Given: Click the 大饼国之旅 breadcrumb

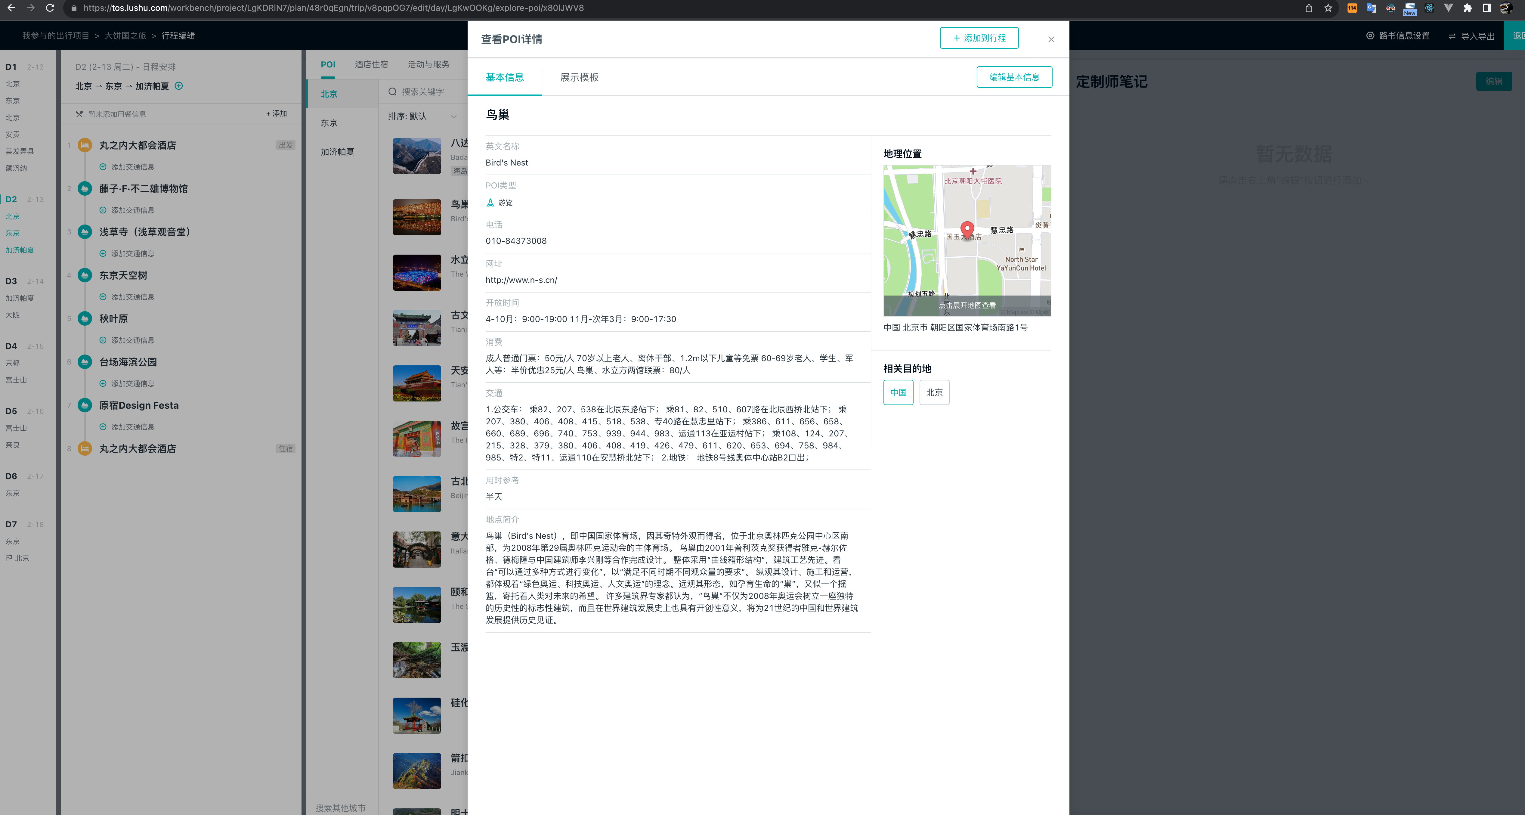Looking at the screenshot, I should coord(125,36).
